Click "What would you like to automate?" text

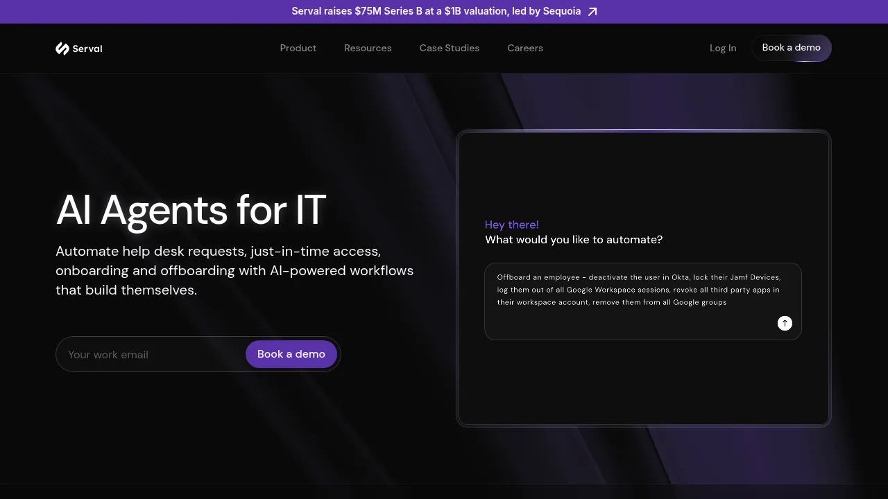click(x=574, y=240)
